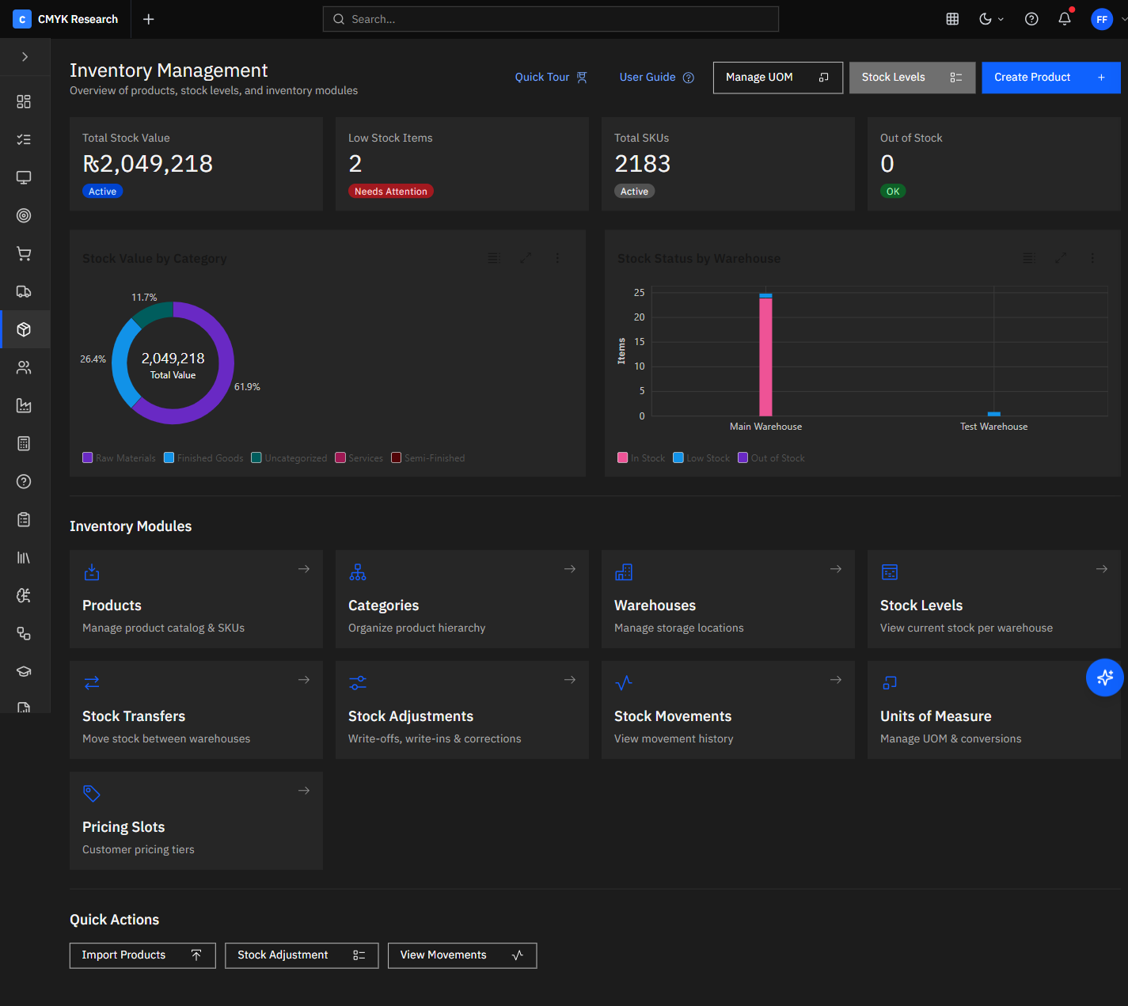Screen dimensions: 1128x1006
Task: Open the graduation cap icon in sidebar
Action: click(x=24, y=671)
